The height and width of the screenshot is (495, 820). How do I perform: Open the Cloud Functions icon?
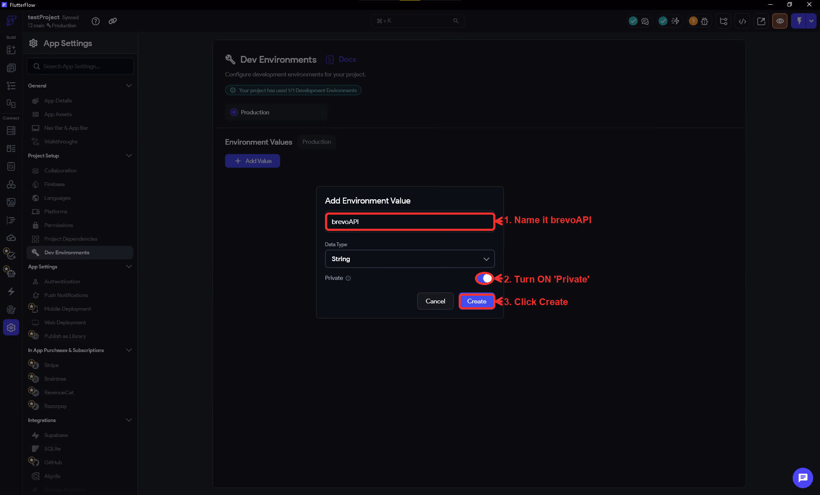11,238
